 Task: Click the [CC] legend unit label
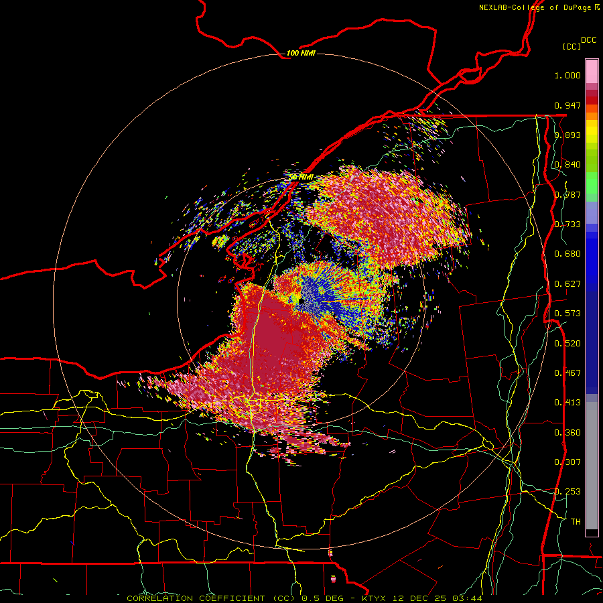point(572,46)
